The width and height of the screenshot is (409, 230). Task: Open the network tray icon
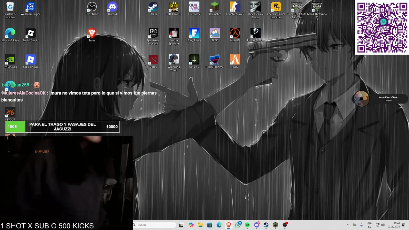tap(377, 225)
